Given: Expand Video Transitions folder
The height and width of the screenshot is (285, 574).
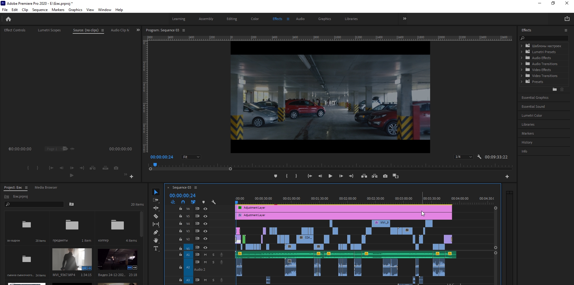Looking at the screenshot, I should (x=522, y=76).
